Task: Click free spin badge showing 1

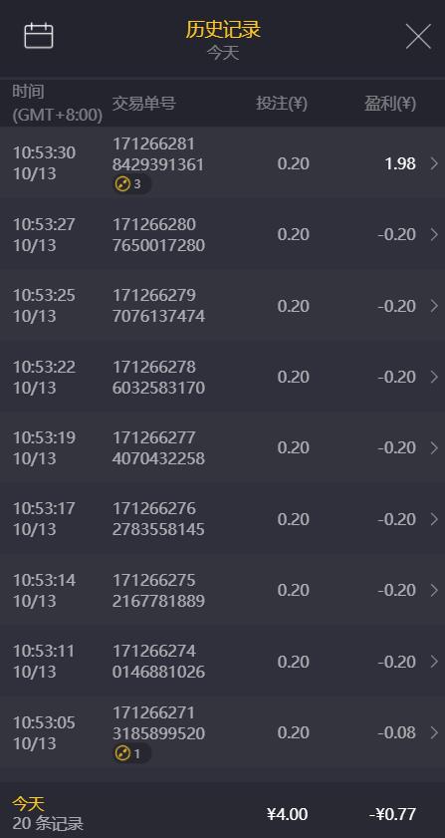Action: [132, 754]
